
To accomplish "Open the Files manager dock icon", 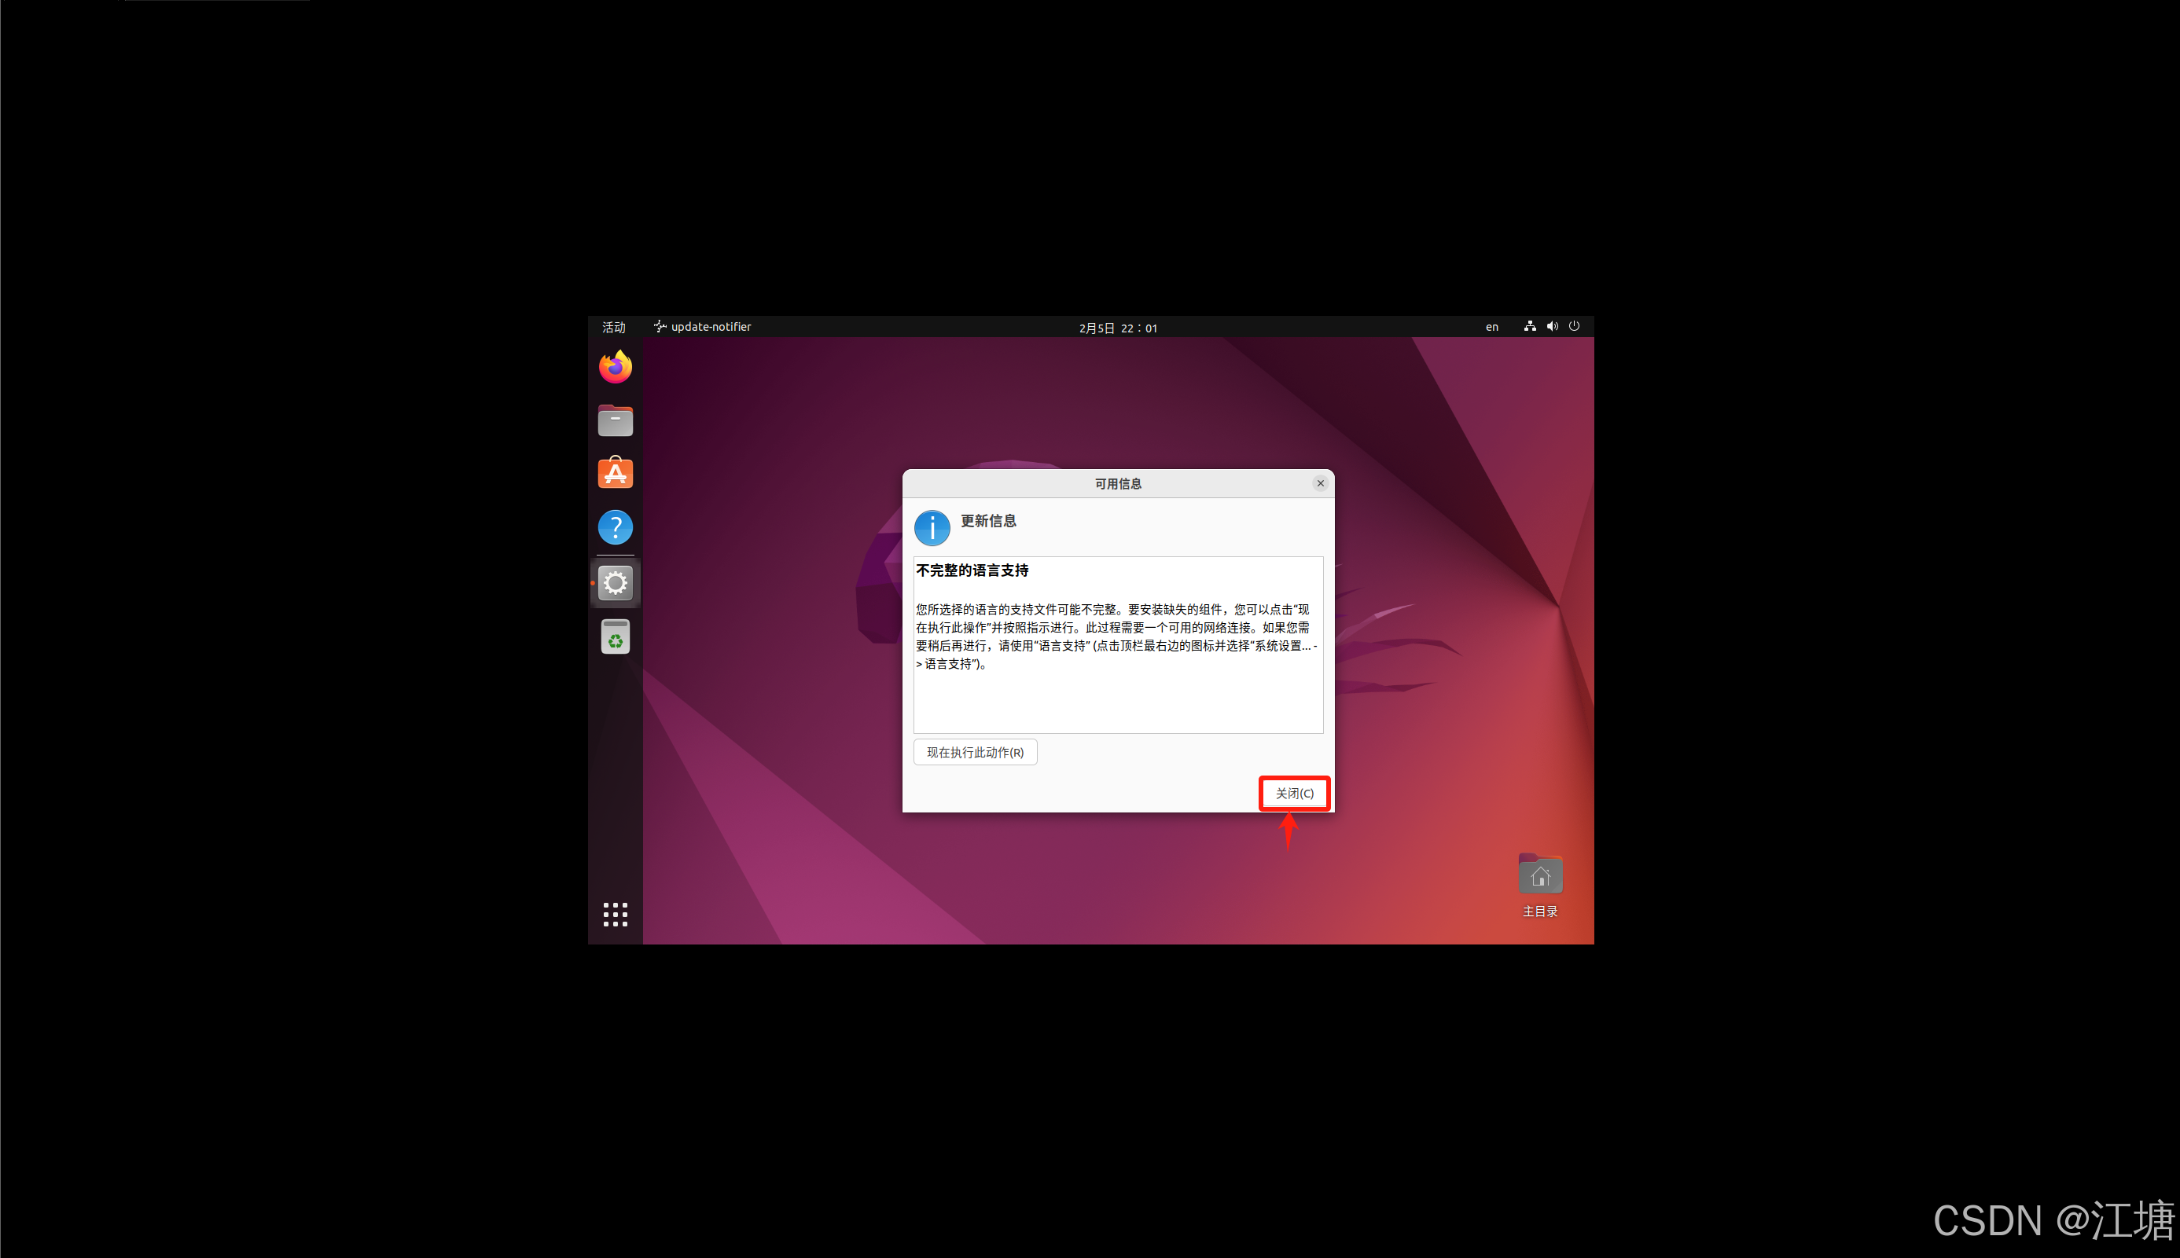I will point(615,420).
